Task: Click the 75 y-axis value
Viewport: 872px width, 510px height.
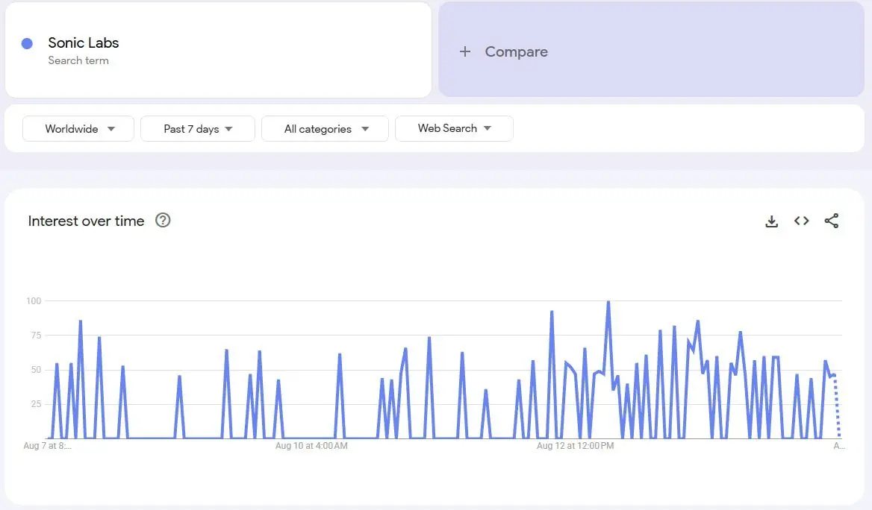Action: click(36, 335)
